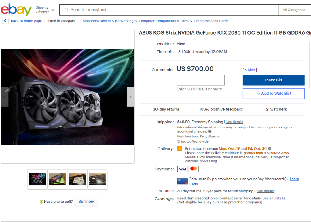Image resolution: width=311 pixels, height=222 pixels.
Task: Add item to Watchlist
Action: (x=273, y=93)
